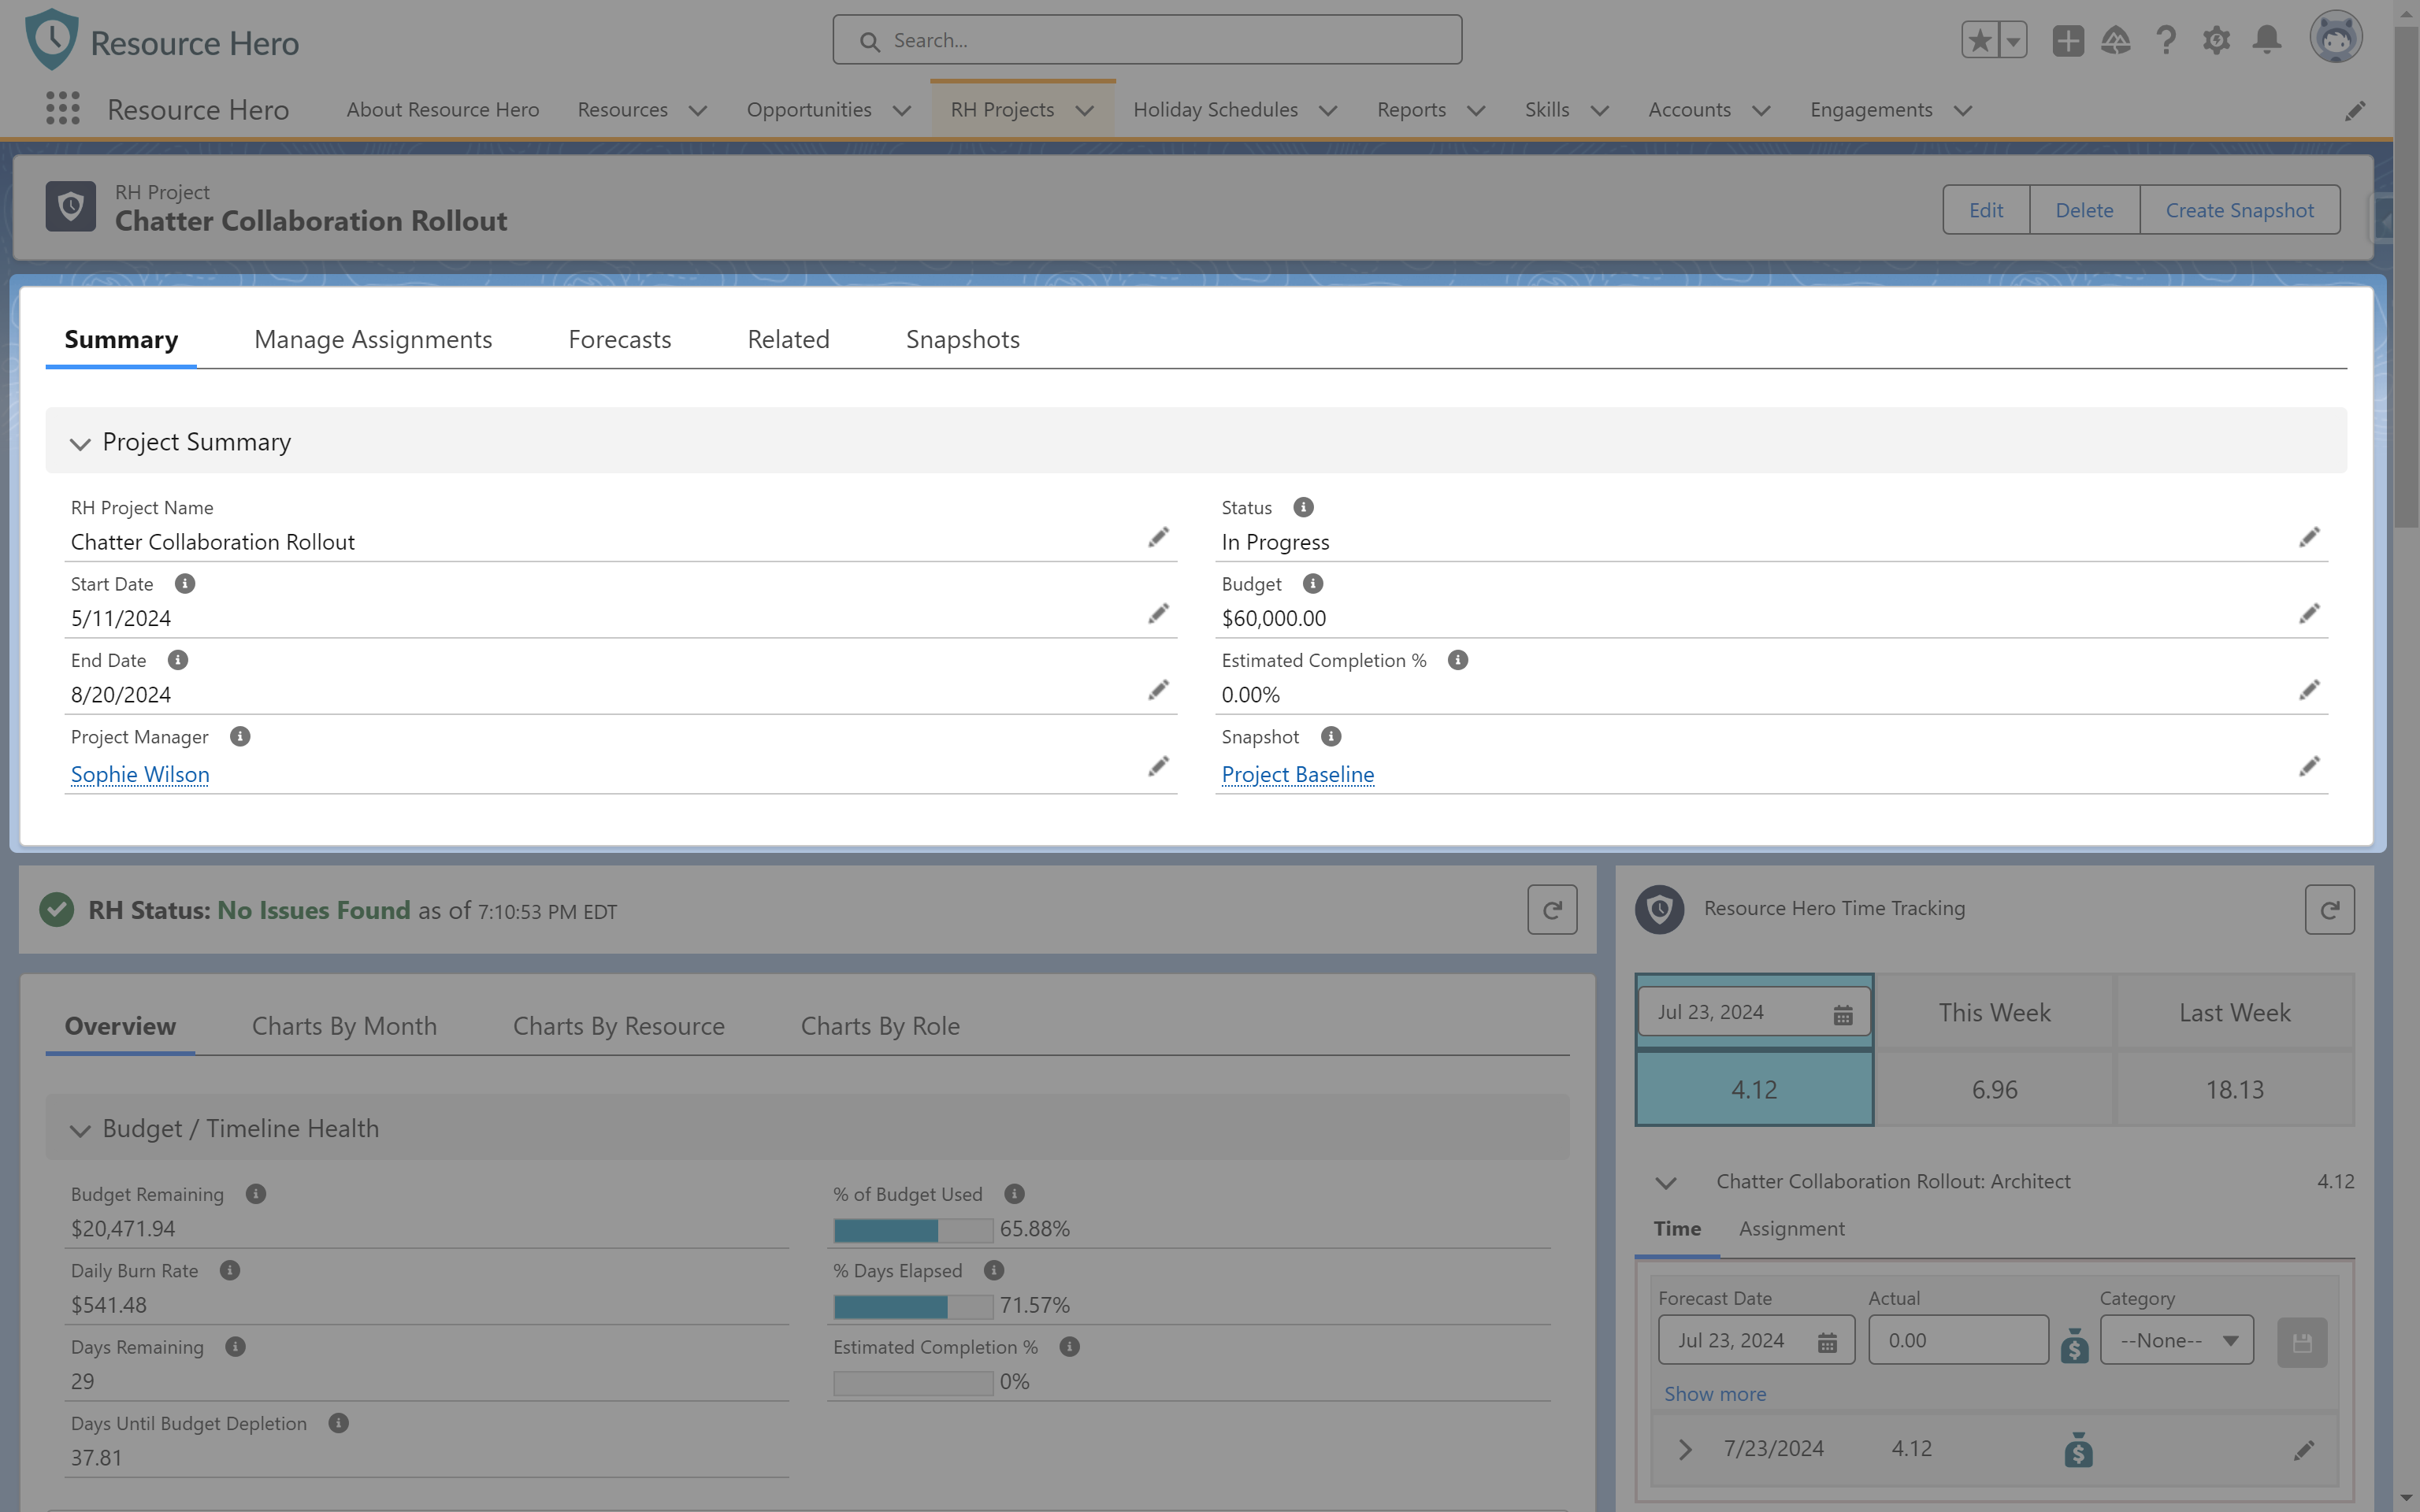Open the Help question mark icon
The height and width of the screenshot is (1512, 2420).
2166,40
